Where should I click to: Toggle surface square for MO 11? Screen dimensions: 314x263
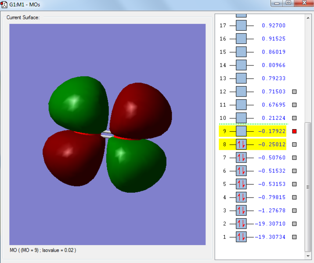click(294, 105)
